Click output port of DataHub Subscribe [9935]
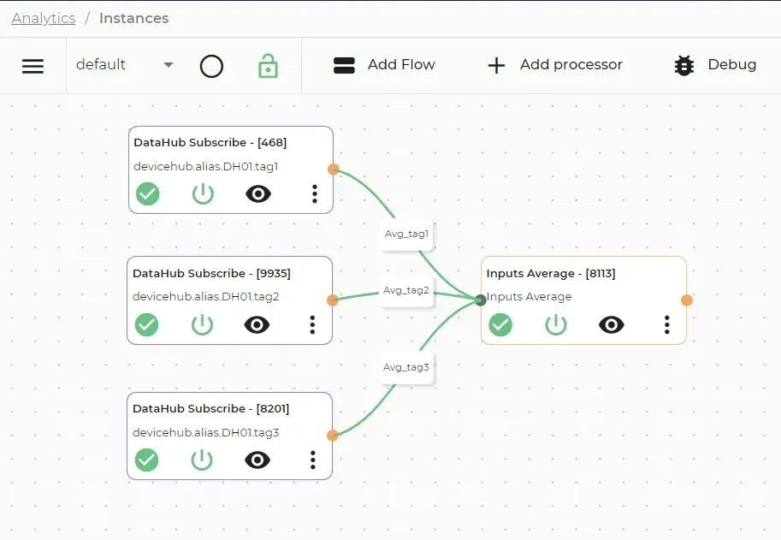Screen dimensions: 781x540 pos(332,300)
